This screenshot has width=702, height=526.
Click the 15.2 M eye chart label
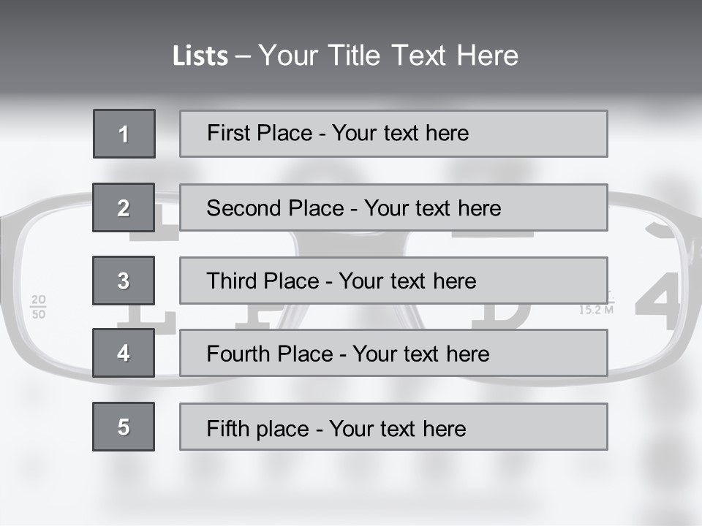coord(596,308)
